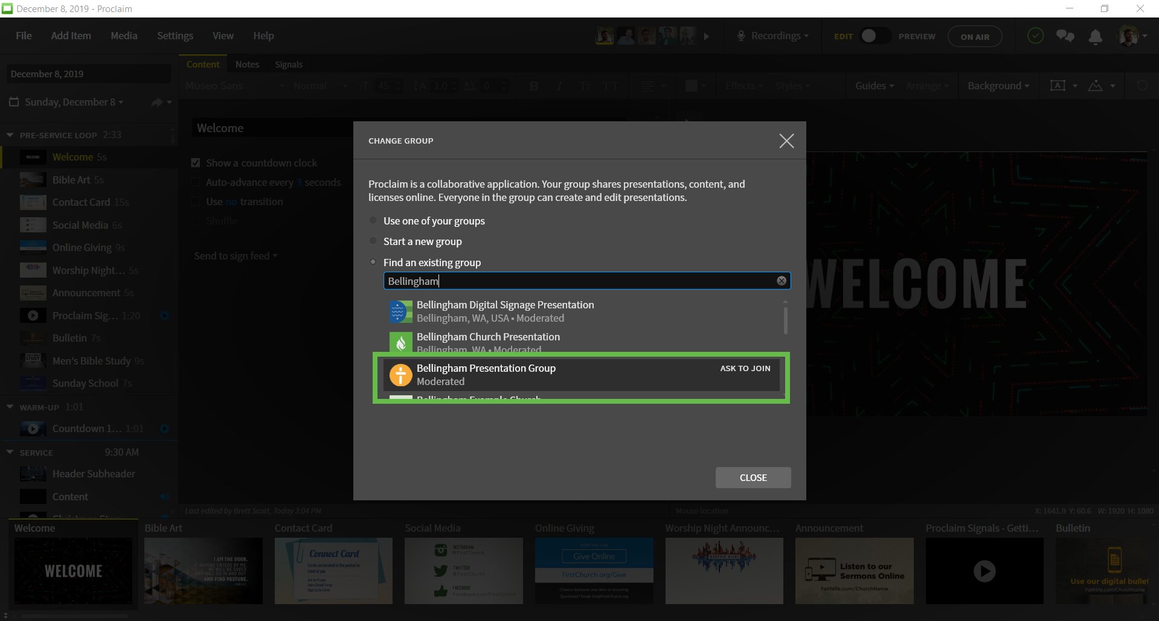Open the Send to sign feed dropdown
This screenshot has height=621, width=1159.
(236, 256)
